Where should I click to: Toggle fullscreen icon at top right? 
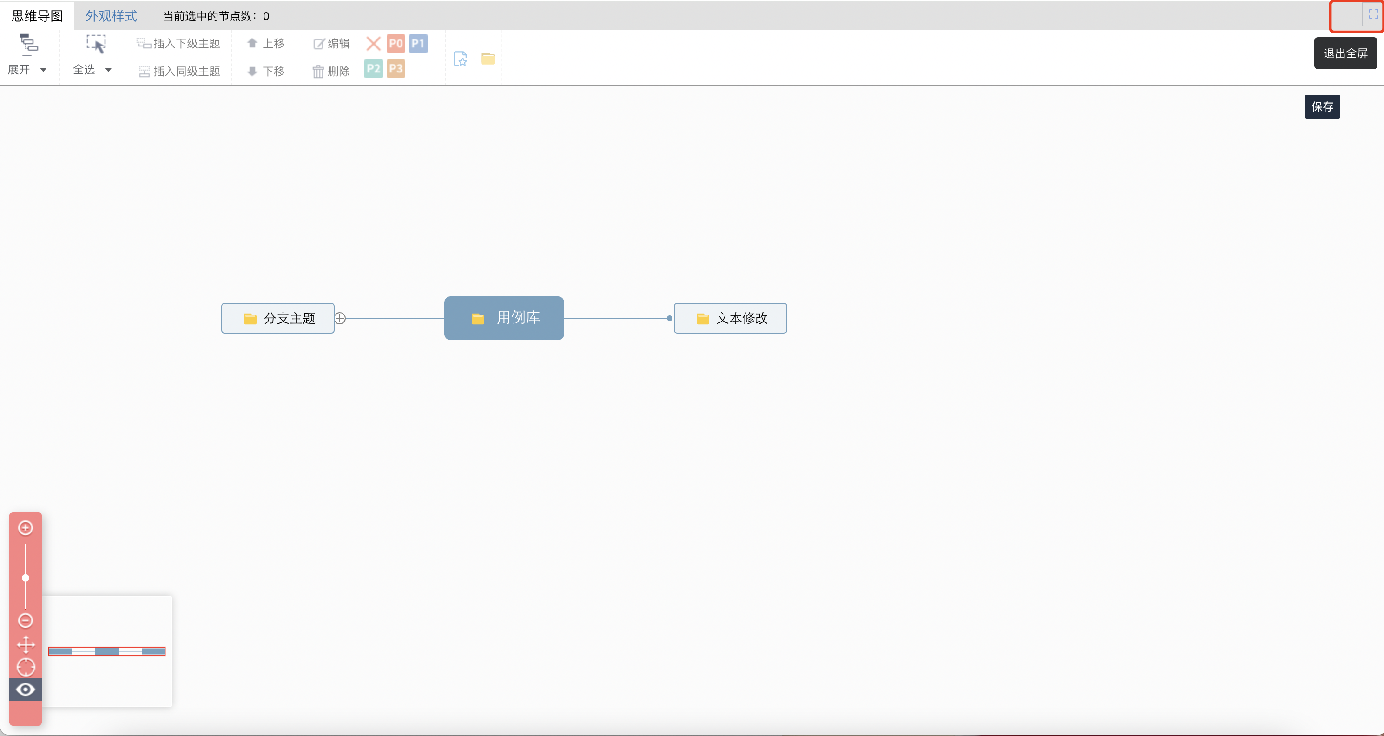1373,15
